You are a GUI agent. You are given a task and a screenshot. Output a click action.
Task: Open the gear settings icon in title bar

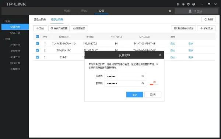189,4
